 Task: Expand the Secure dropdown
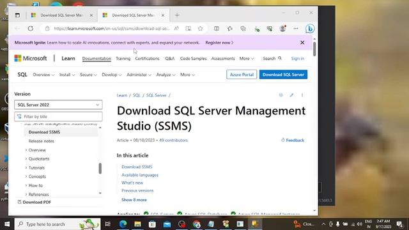[x=88, y=75]
